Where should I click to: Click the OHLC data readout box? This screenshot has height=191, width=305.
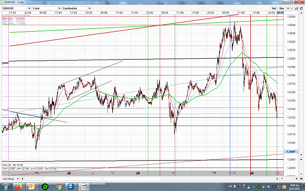[30, 167]
